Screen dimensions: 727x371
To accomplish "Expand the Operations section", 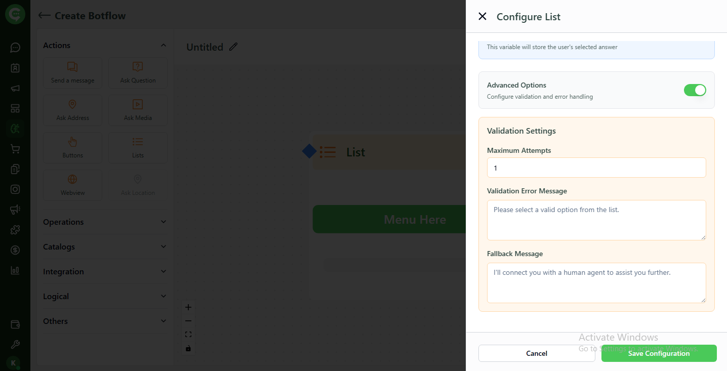I will click(x=105, y=222).
